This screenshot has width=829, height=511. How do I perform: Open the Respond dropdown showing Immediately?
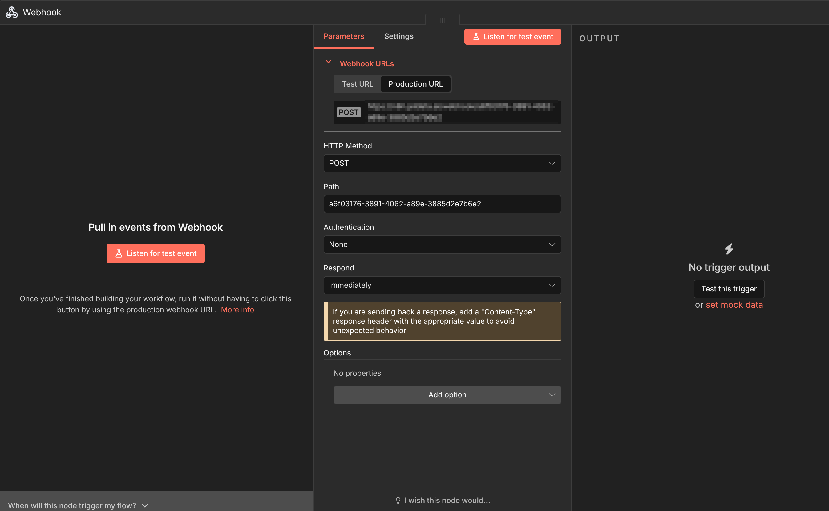click(442, 285)
